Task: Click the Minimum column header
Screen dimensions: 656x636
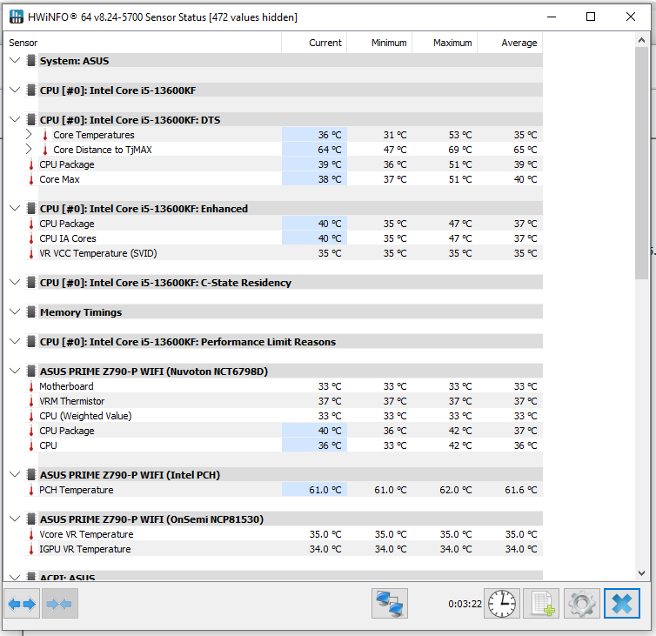Action: pos(379,43)
